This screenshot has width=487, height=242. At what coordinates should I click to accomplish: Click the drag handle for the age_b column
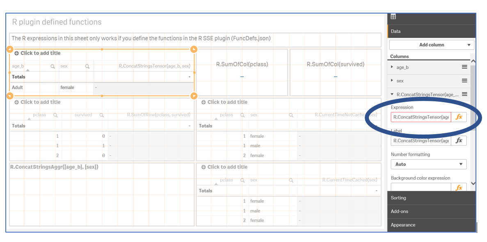pos(464,67)
